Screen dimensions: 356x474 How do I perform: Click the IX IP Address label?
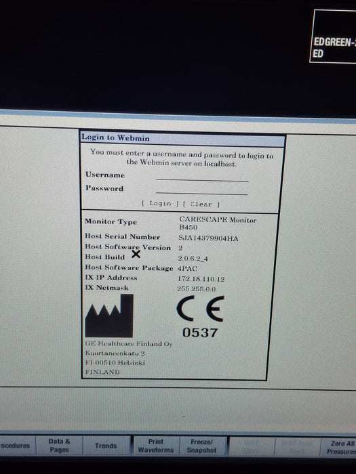111,278
